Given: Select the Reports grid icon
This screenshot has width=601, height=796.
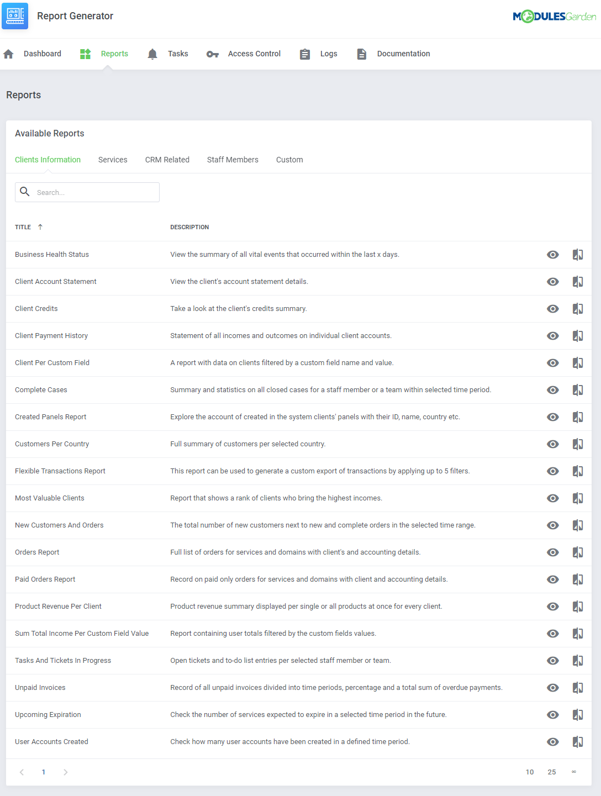Looking at the screenshot, I should point(85,54).
